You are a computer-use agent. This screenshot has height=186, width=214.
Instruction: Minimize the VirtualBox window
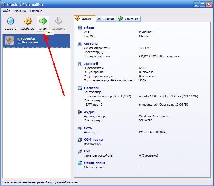[x=196, y=4]
